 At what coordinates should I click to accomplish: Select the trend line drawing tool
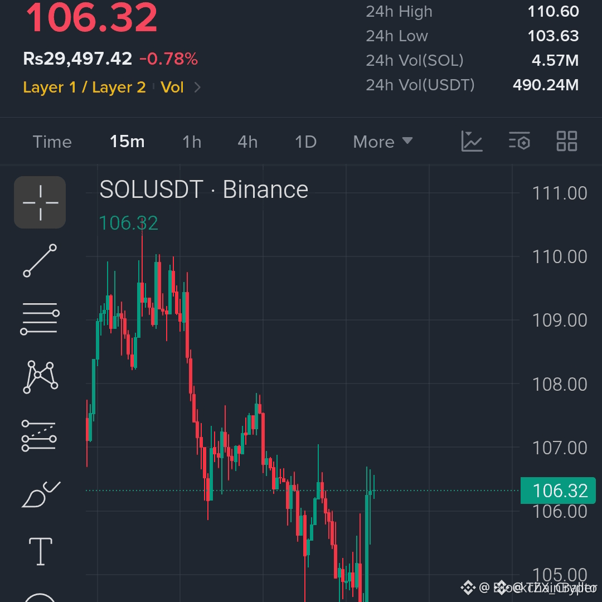(x=40, y=261)
